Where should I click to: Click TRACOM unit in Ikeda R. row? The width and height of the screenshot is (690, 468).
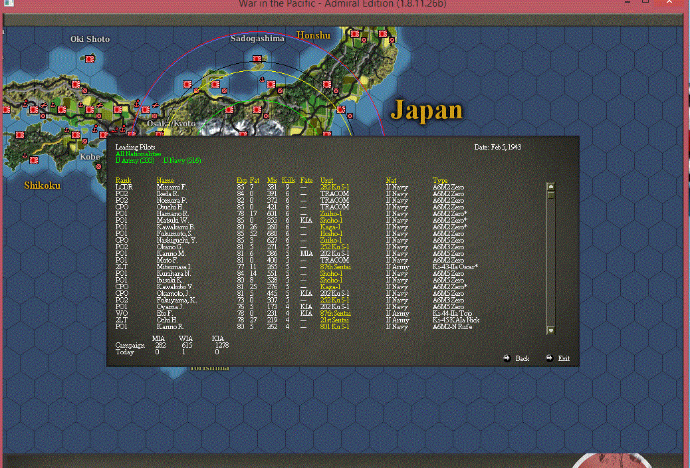334,193
